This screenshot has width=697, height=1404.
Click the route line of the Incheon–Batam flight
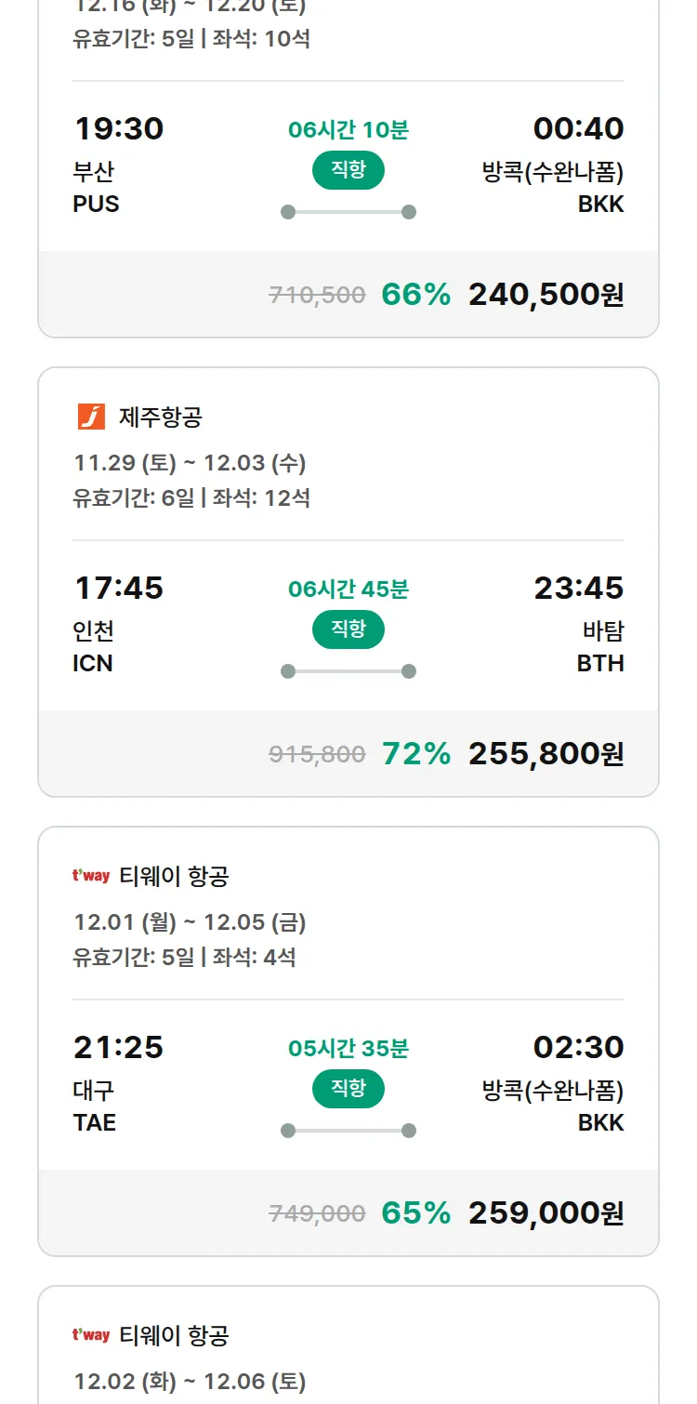(x=348, y=671)
